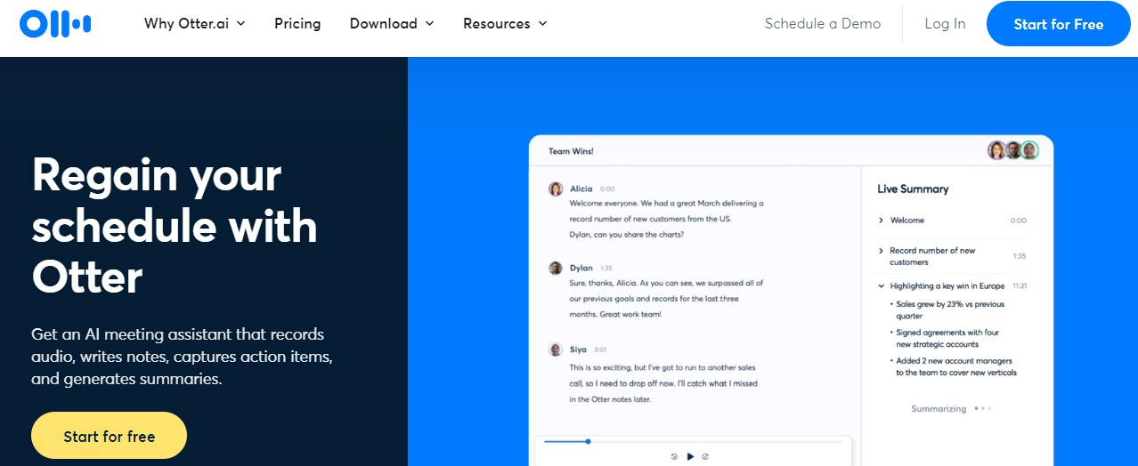
Task: Click the Team Wins! meeting title
Action: click(571, 151)
